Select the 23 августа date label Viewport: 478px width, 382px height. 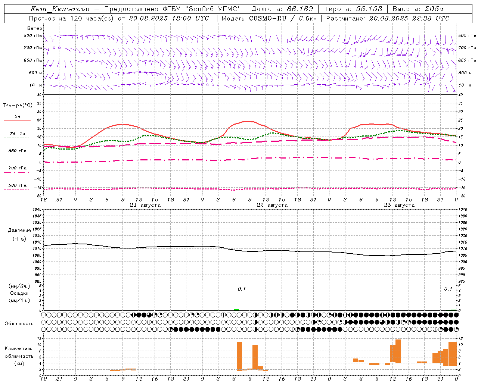click(x=399, y=205)
